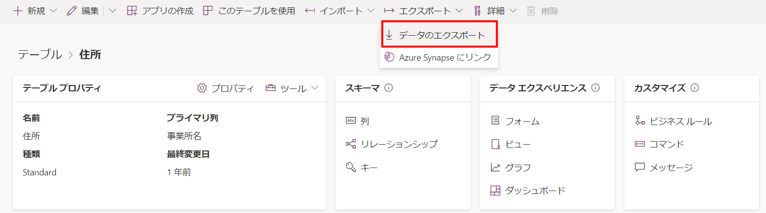766x213 pixels.
Task: Click the インポート left-arrow icon
Action: [310, 11]
